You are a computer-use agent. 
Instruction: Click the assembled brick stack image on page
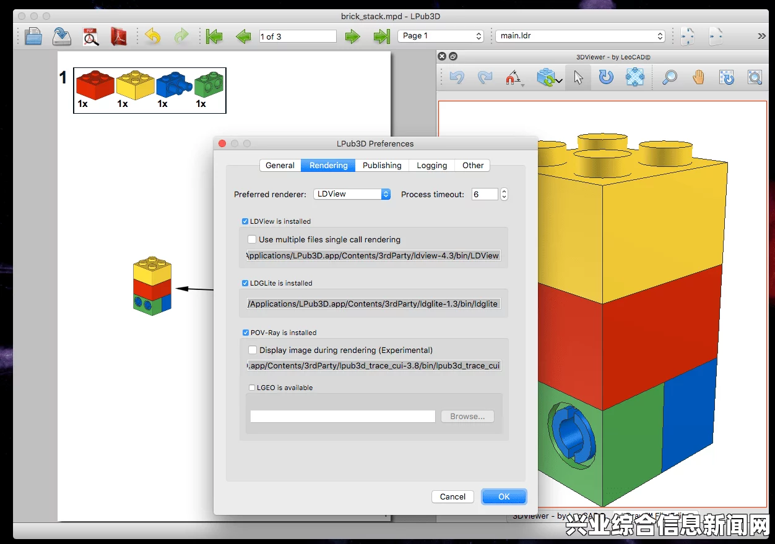point(152,286)
